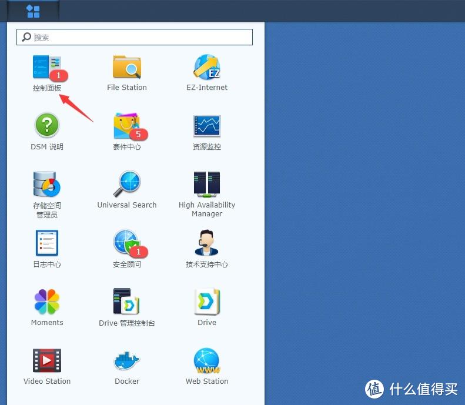The width and height of the screenshot is (465, 405).
Task: Open Web Station
Action: [207, 360]
